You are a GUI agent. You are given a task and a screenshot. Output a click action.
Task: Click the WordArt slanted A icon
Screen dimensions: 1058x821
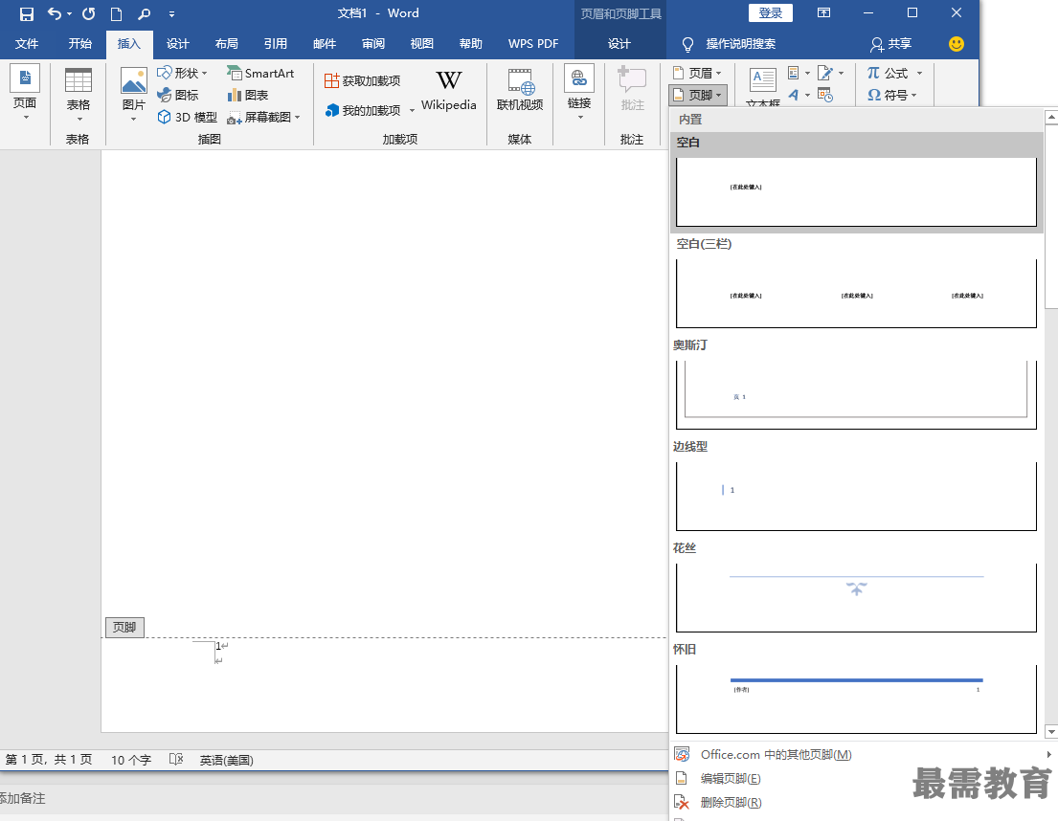[794, 95]
